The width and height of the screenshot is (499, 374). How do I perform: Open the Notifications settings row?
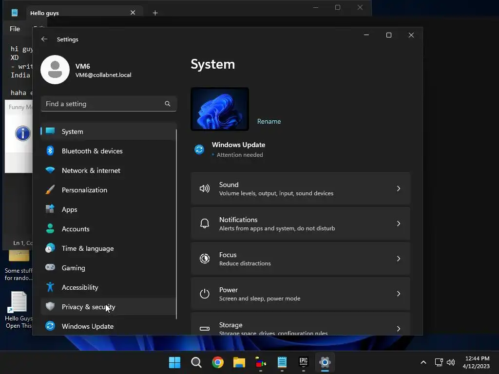300,224
